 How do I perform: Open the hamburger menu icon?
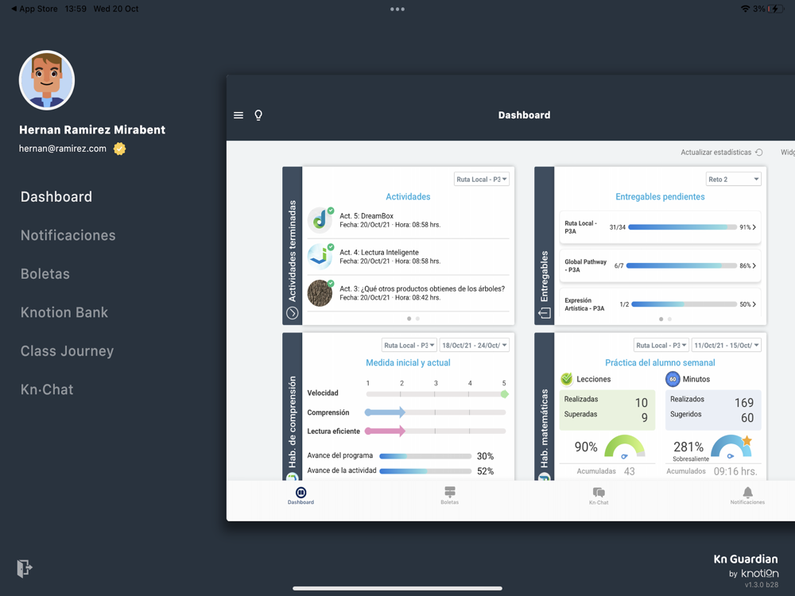click(238, 115)
